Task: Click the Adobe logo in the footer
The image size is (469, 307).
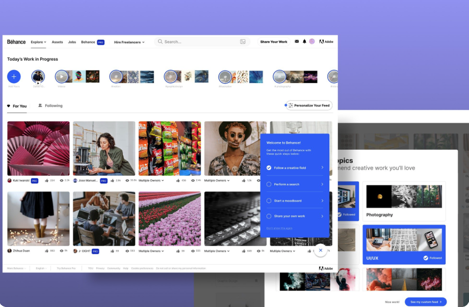Action: 326,268
